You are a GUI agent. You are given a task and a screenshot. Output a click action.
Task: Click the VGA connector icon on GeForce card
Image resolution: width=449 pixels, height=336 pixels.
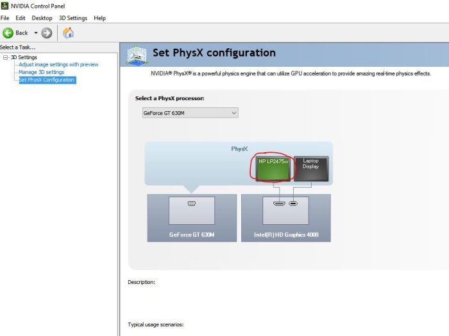coord(192,203)
